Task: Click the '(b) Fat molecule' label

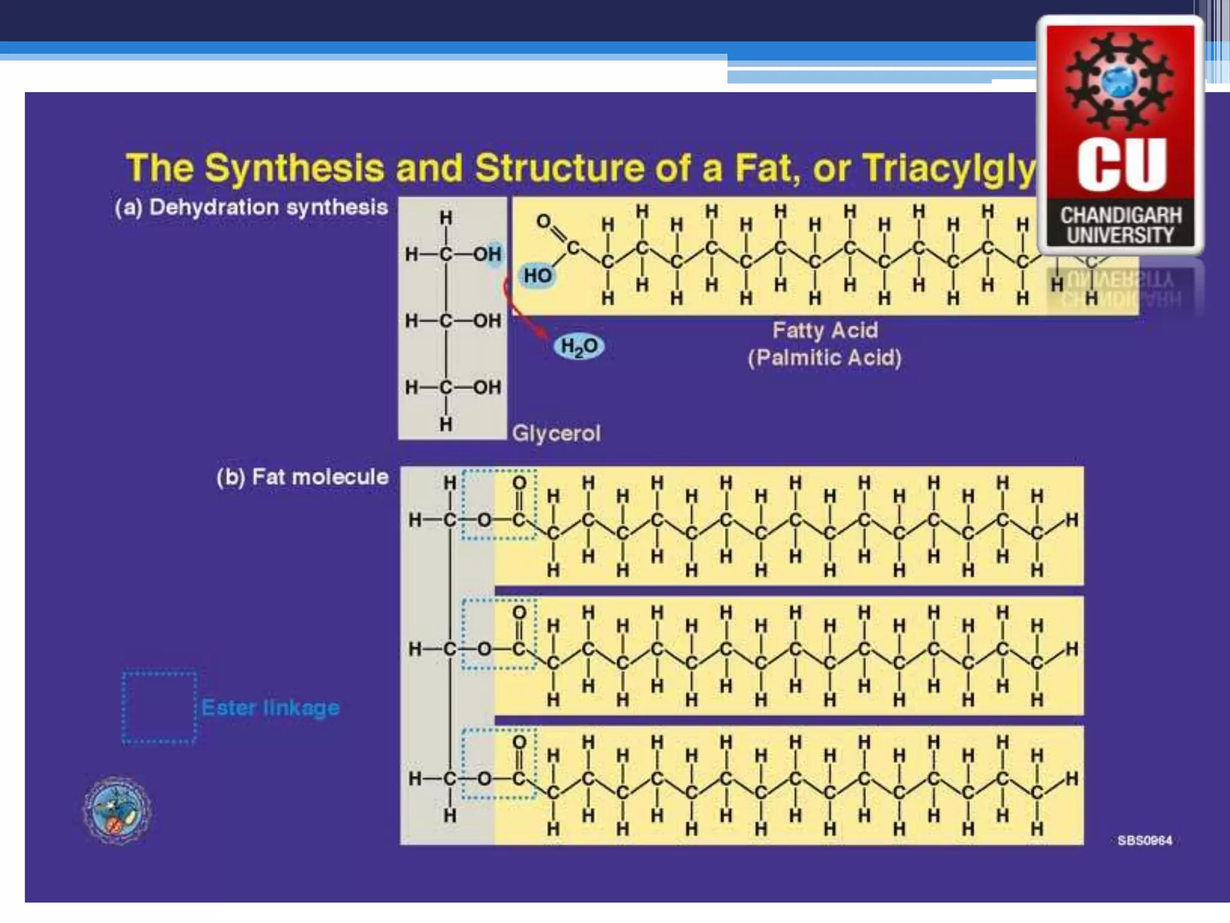Action: pyautogui.click(x=302, y=477)
